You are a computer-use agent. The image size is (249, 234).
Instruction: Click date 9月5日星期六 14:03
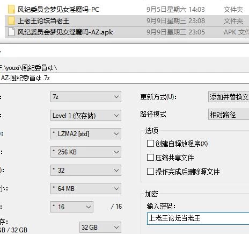click(175, 9)
